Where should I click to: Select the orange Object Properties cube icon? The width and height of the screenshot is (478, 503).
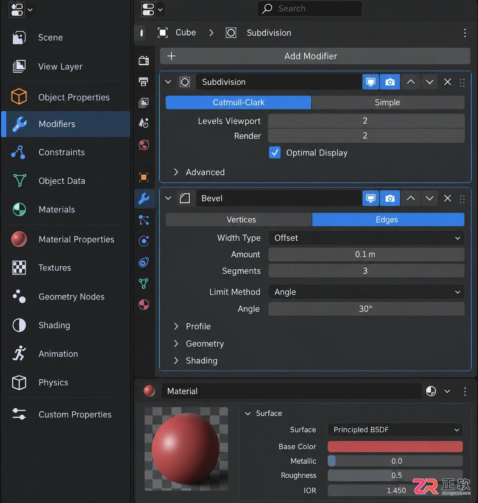click(19, 97)
